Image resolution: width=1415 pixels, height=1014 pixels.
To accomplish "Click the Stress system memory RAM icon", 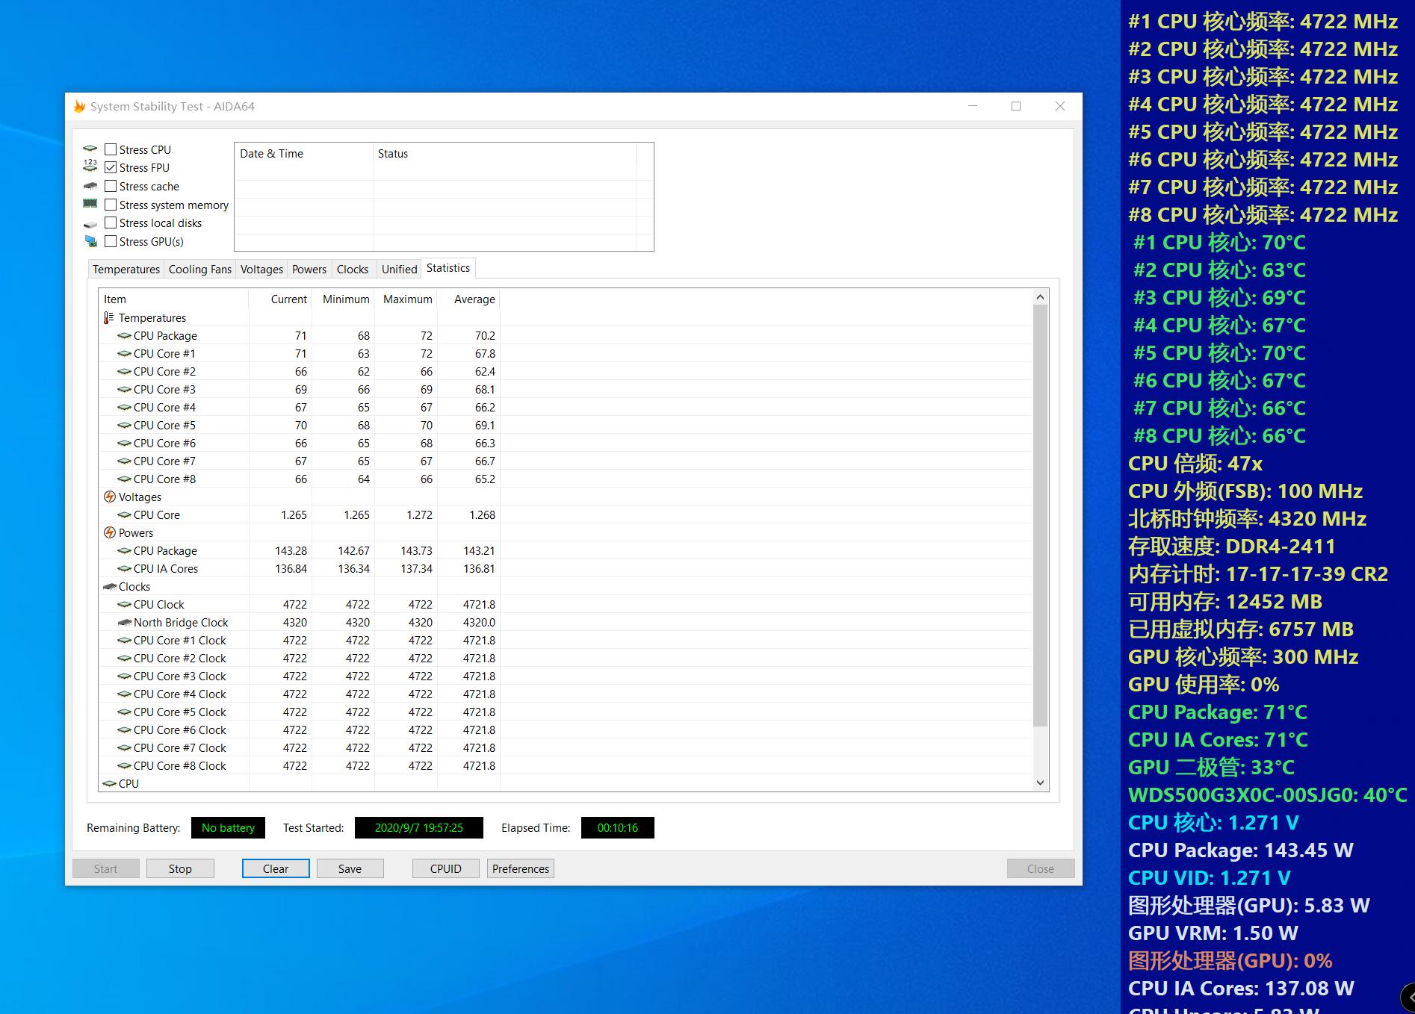I will click(90, 204).
